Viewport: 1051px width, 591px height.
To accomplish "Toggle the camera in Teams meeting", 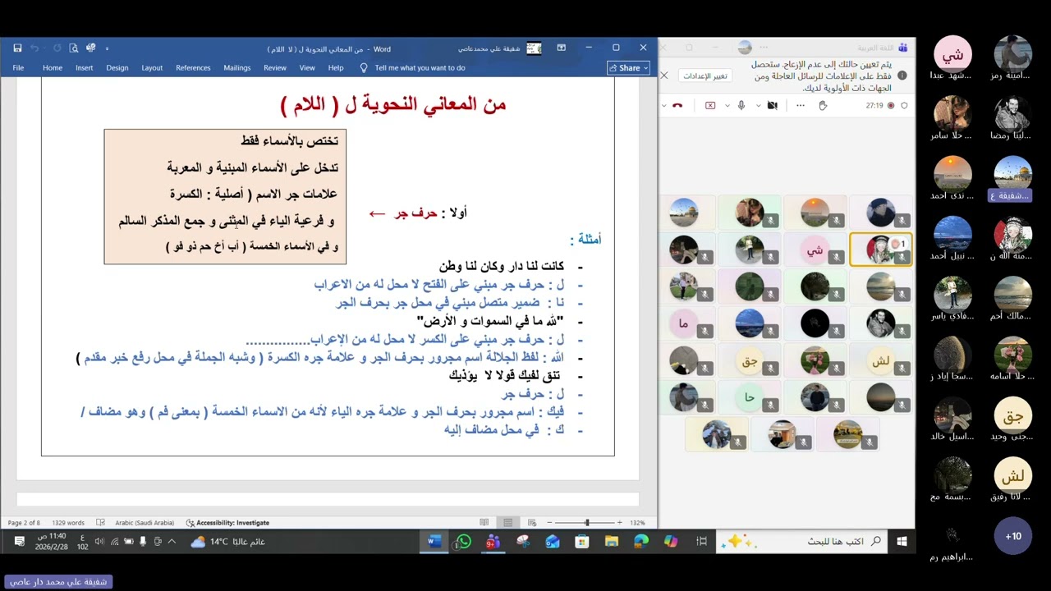I will point(772,105).
